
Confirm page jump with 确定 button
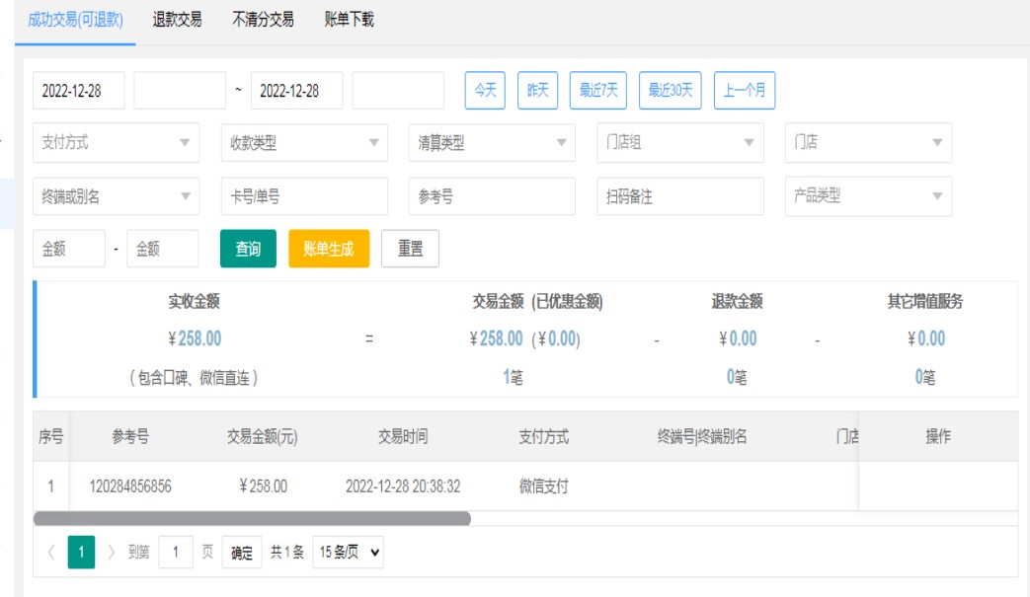coord(242,554)
